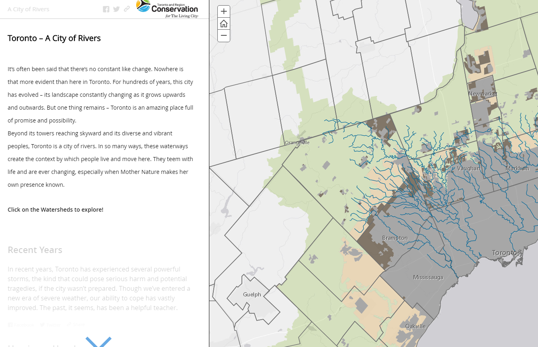The height and width of the screenshot is (347, 538).
Task: Share story on Twitter from header
Action: (x=117, y=9)
